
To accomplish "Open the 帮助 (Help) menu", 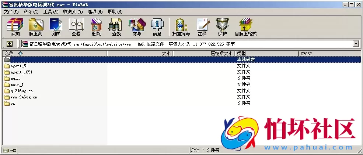I will pos(115,11).
